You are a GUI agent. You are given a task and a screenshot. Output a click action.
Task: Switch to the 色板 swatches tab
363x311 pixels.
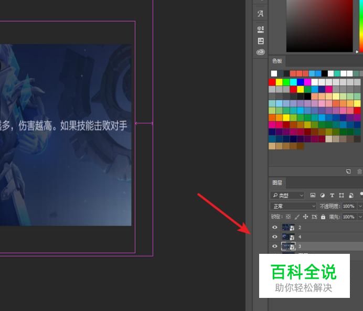point(277,61)
